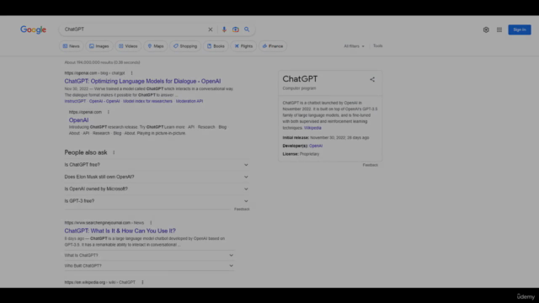Image resolution: width=539 pixels, height=303 pixels.
Task: Clear the search box with X icon
Action: [211, 29]
